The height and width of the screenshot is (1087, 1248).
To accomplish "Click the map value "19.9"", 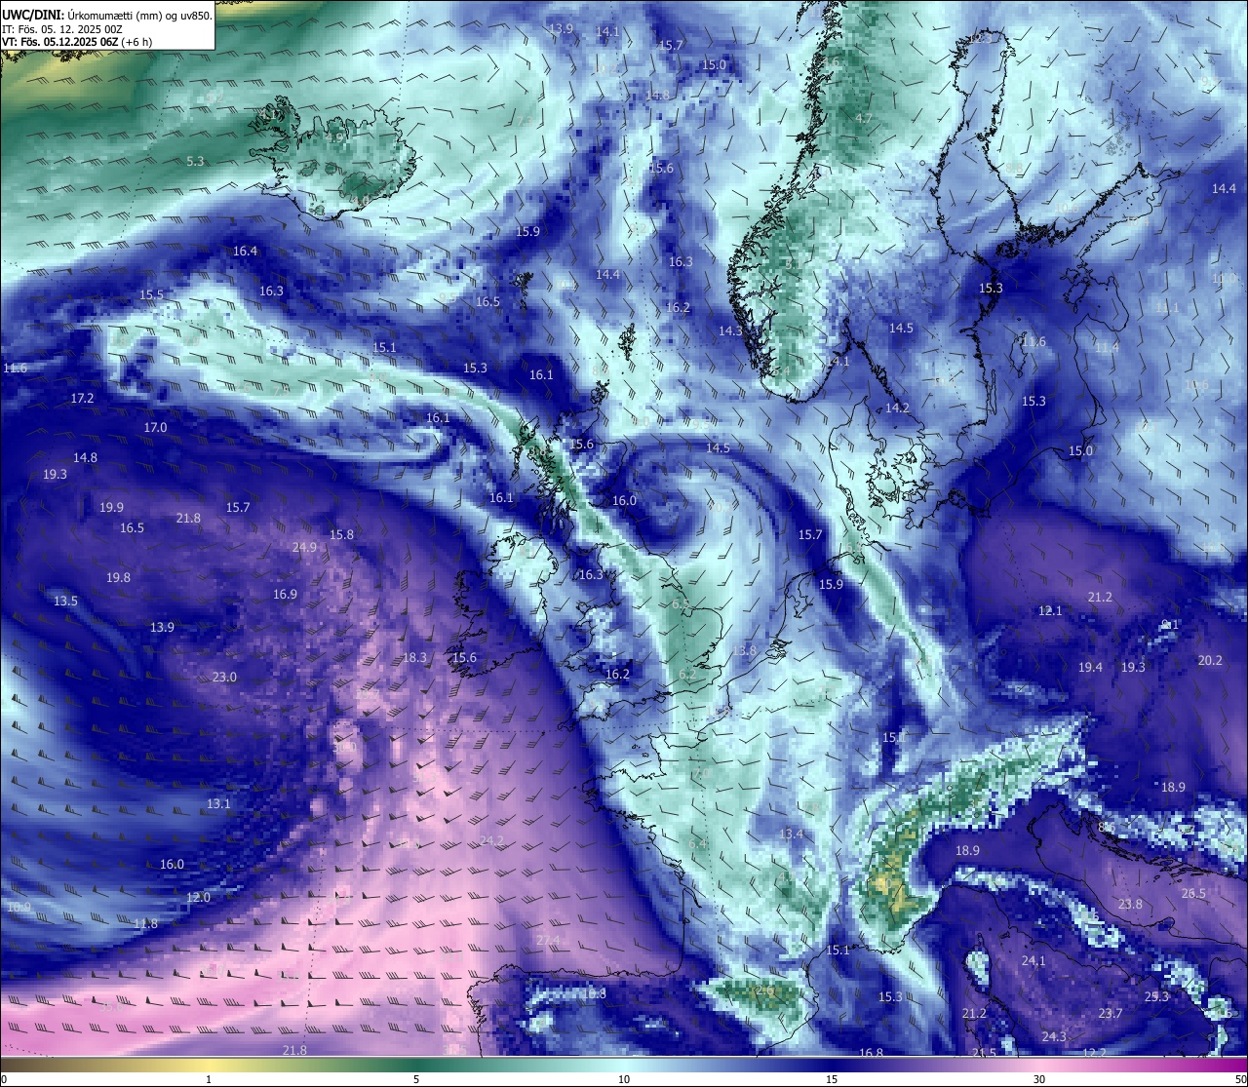I will pyautogui.click(x=111, y=507).
